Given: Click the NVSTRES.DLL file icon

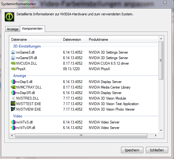Looking at the screenshot, I should (13, 98).
